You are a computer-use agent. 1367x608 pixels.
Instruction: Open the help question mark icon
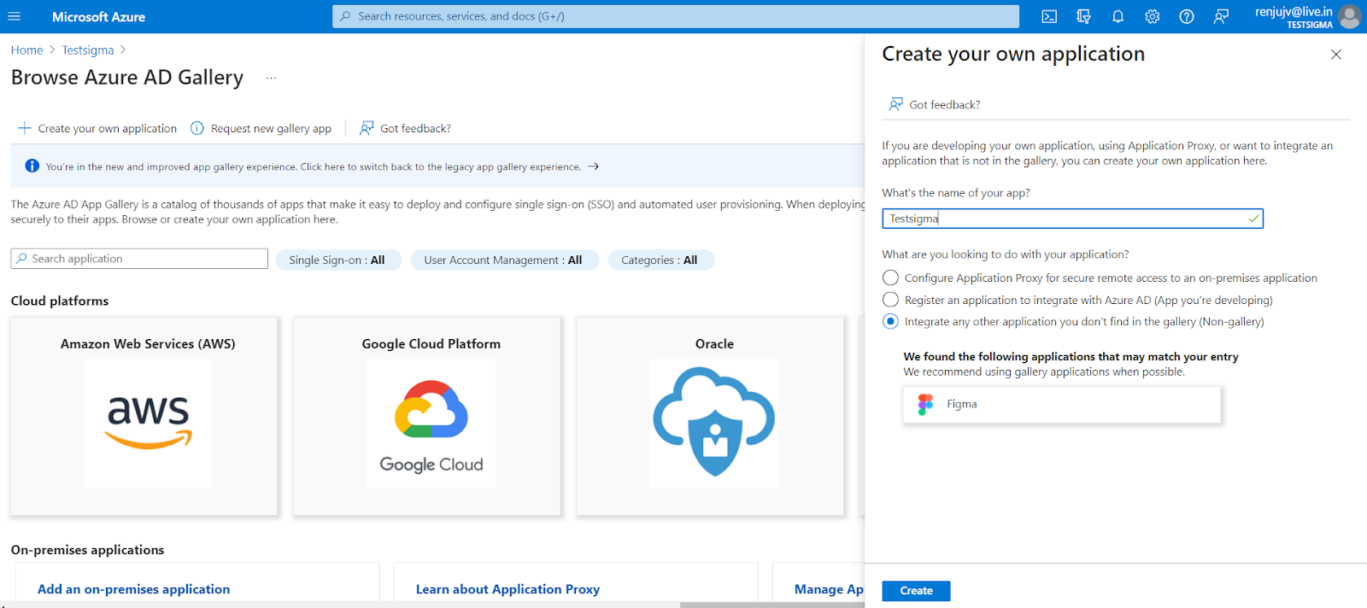tap(1187, 16)
